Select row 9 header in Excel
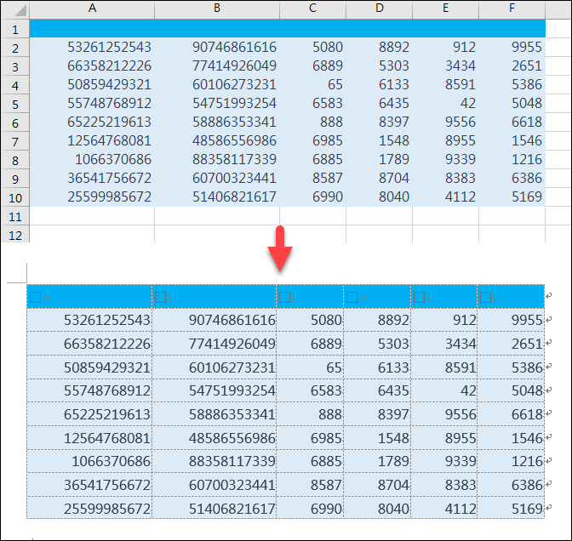This screenshot has width=572, height=541. [15, 179]
